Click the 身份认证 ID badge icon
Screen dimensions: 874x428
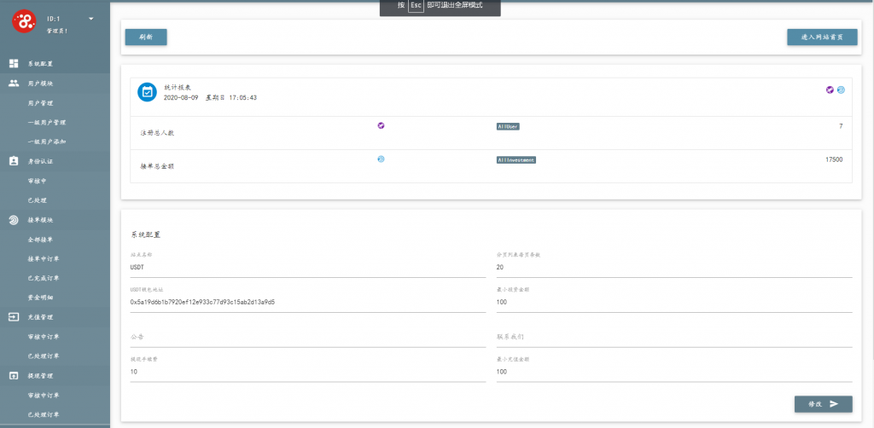tap(14, 160)
